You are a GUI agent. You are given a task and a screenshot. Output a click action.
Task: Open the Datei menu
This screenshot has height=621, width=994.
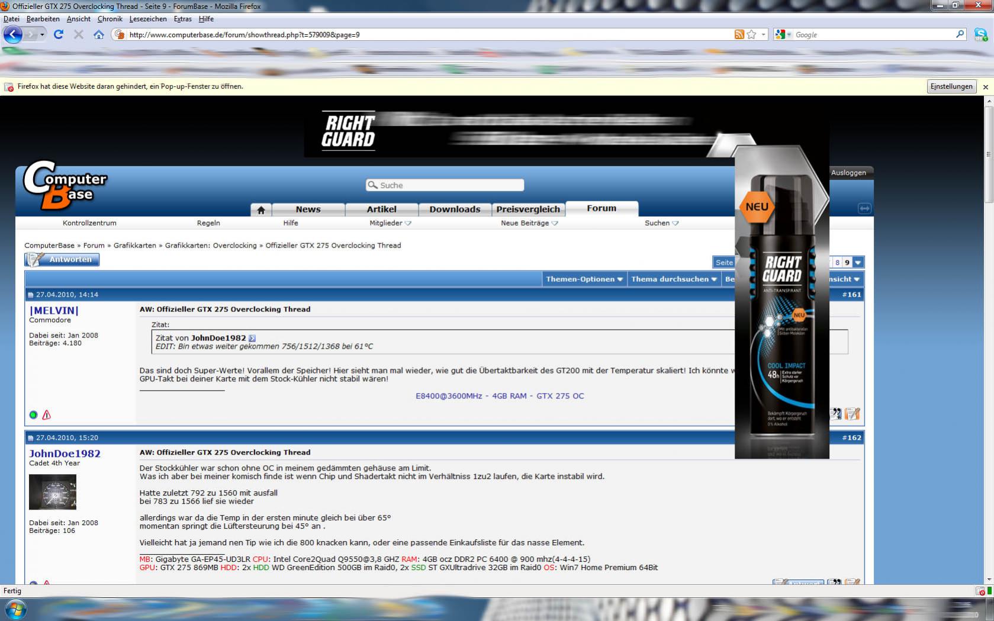[x=11, y=19]
